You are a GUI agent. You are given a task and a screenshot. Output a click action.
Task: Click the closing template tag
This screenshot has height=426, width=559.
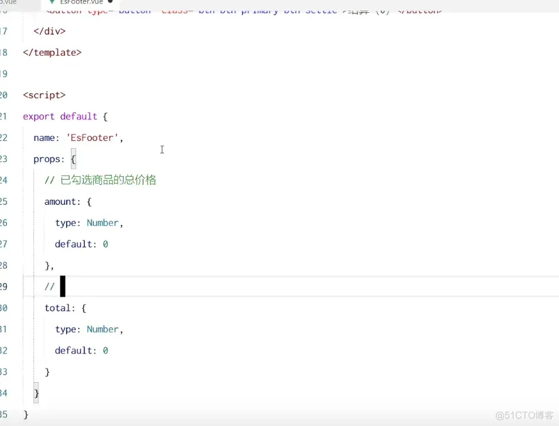[x=52, y=53]
